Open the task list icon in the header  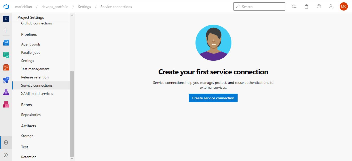pos(294,6)
